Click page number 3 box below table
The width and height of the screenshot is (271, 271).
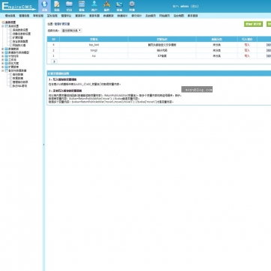(54, 61)
